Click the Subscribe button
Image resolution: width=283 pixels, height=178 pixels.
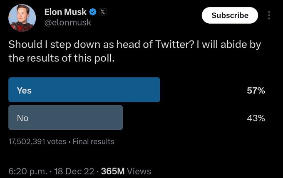pos(230,15)
